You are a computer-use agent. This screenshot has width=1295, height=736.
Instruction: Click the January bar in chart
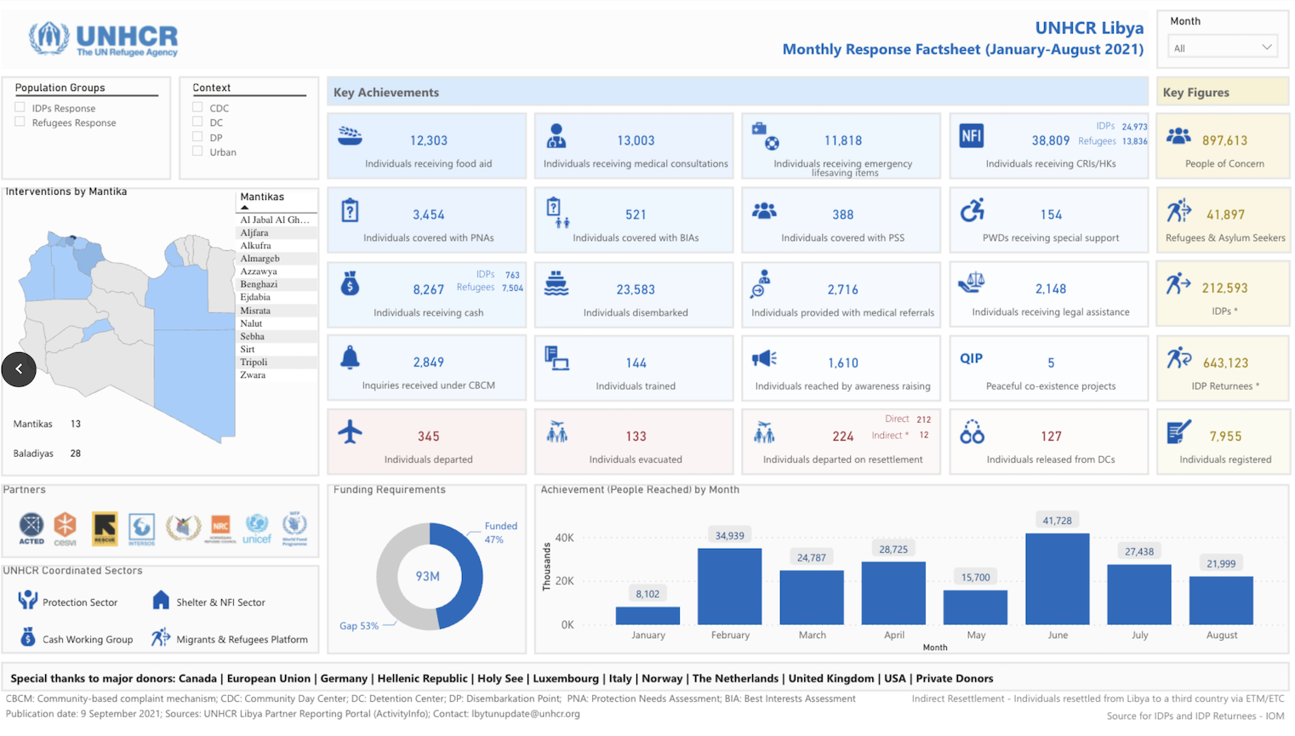(647, 615)
